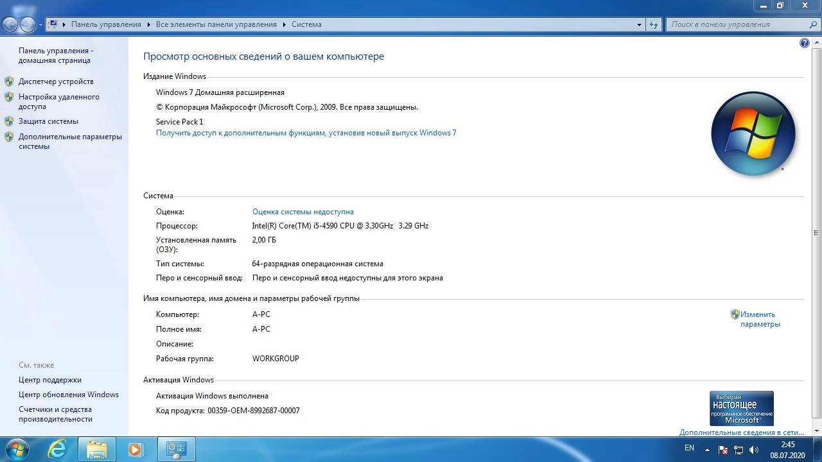Screen dimensions: 822x462
Task: Click the search magnifier icon
Action: point(813,24)
